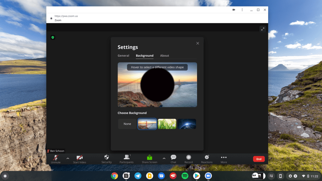Enter full screen with expand icon
Screen dimensions: 322x181
coord(263,29)
